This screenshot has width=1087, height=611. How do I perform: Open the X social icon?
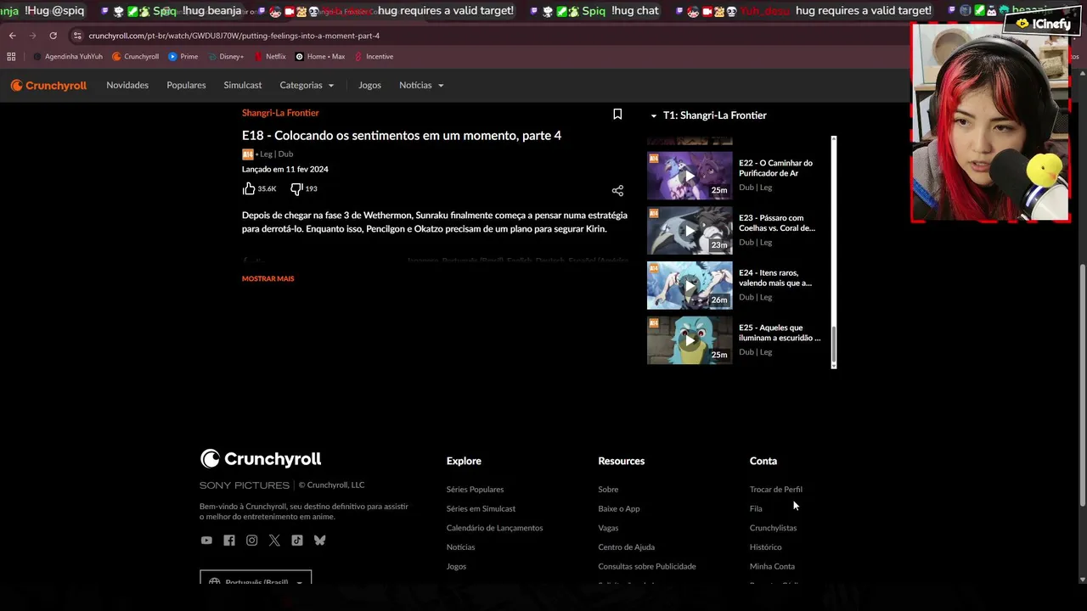[274, 541]
